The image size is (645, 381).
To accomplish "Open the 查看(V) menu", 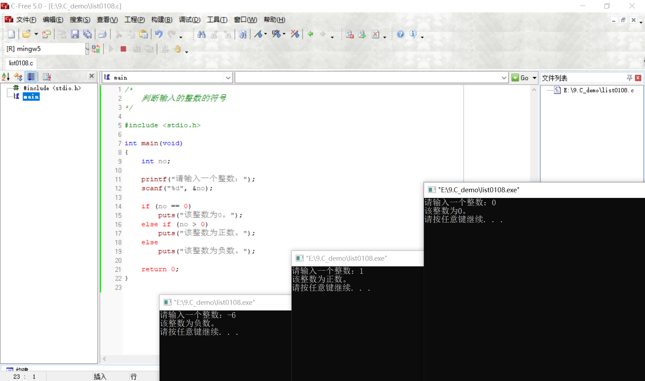I will pos(107,20).
